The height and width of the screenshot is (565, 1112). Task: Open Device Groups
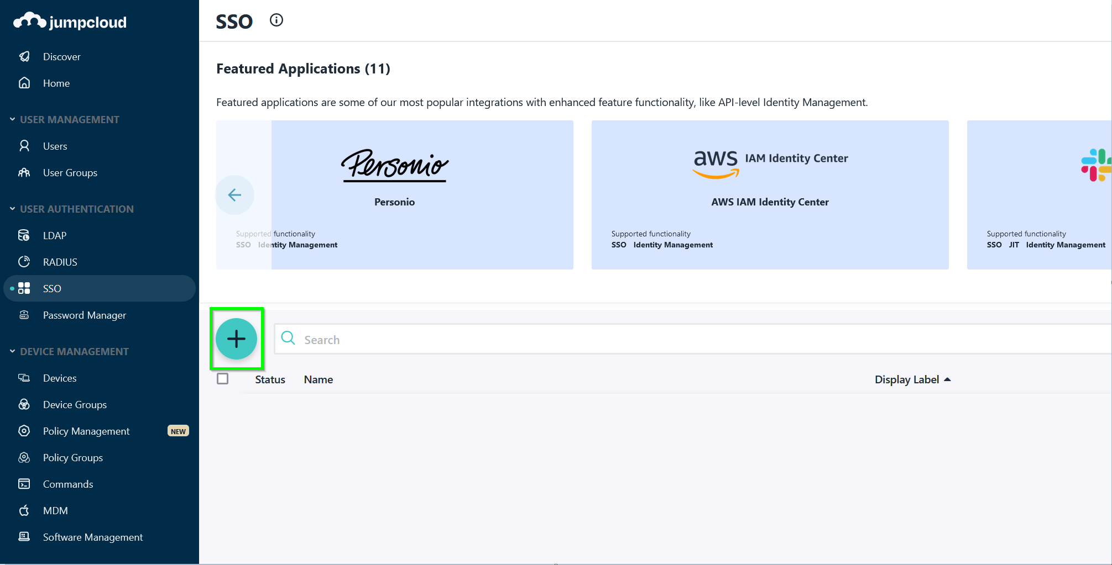(x=75, y=405)
